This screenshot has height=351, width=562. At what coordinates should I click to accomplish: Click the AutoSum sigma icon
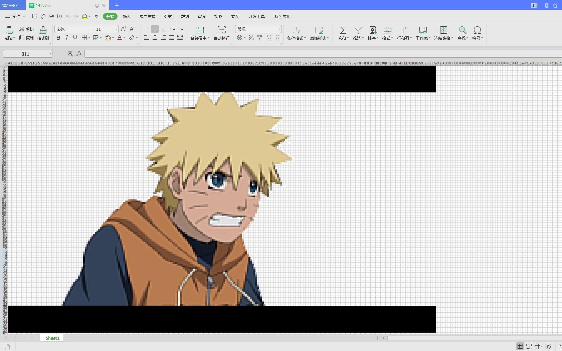coord(343,30)
